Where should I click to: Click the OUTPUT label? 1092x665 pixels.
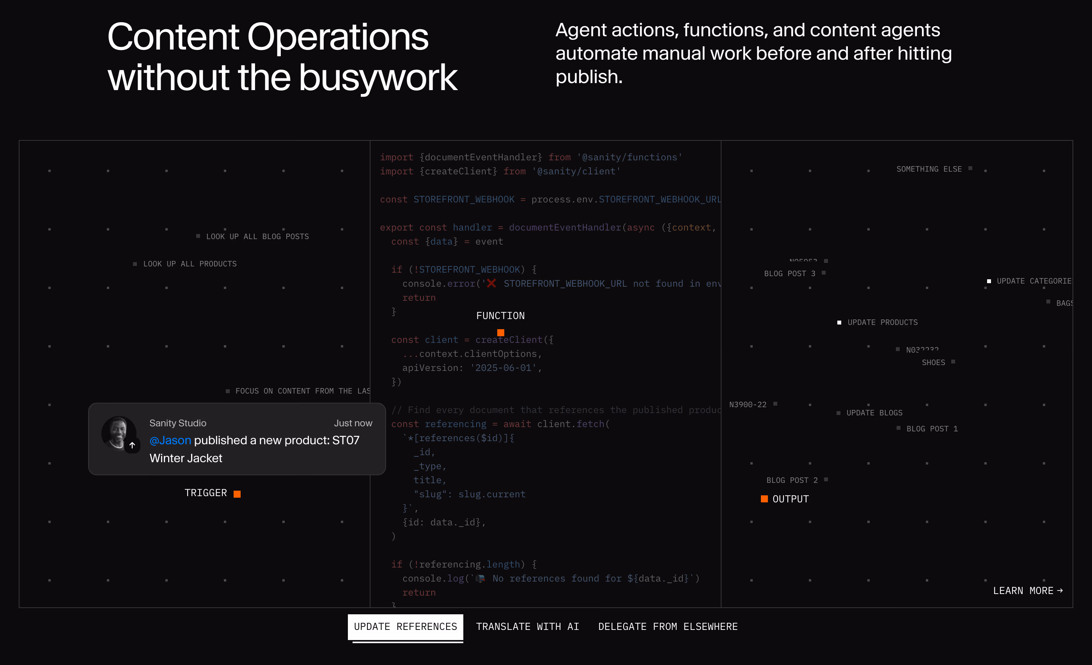(791, 499)
